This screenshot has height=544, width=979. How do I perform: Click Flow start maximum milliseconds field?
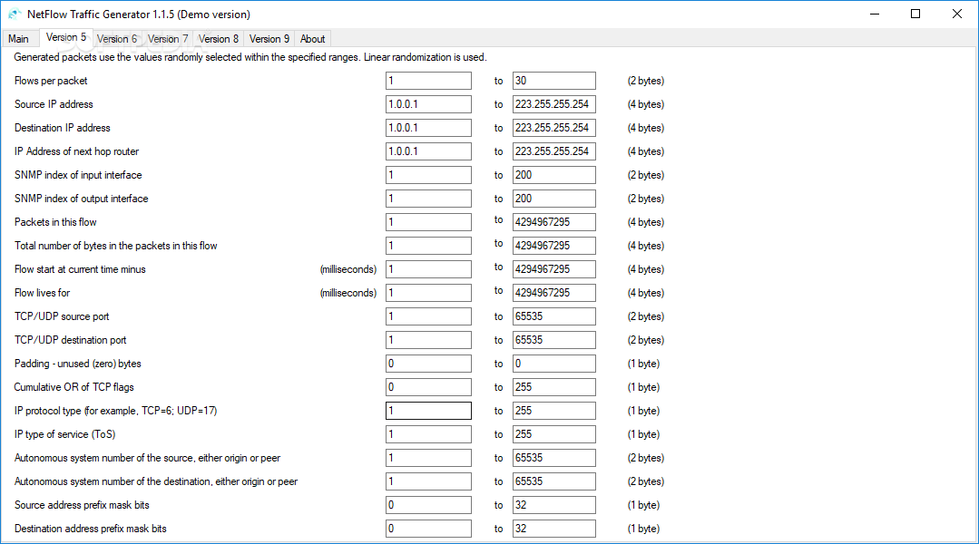point(553,269)
